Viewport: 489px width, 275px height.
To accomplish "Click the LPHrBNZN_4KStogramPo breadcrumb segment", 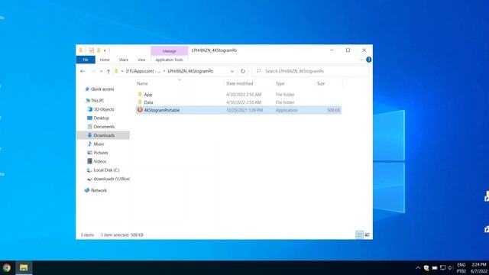I will 190,71.
